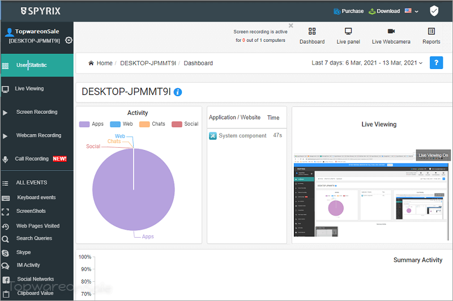Click the Clipboard Value clipboard icon
This screenshot has height=301, width=453.
click(6, 294)
